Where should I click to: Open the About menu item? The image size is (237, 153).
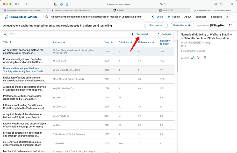click(188, 17)
